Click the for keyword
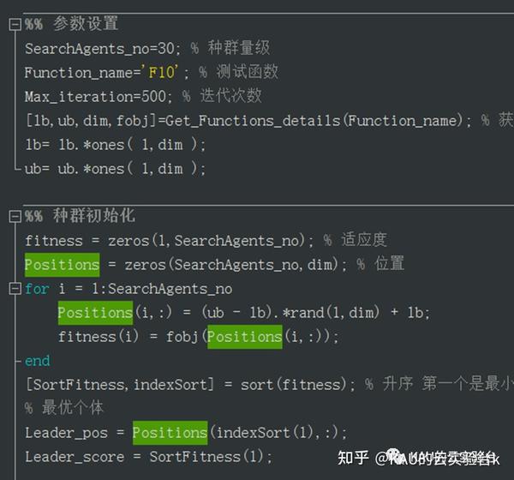514x480 pixels. point(37,289)
